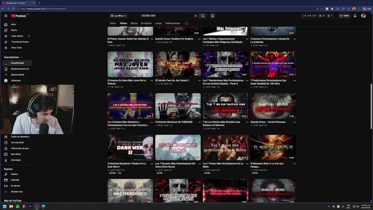Open Películas under Explorar
Viewport: 373px width, 210px height.
pyautogui.click(x=17, y=180)
